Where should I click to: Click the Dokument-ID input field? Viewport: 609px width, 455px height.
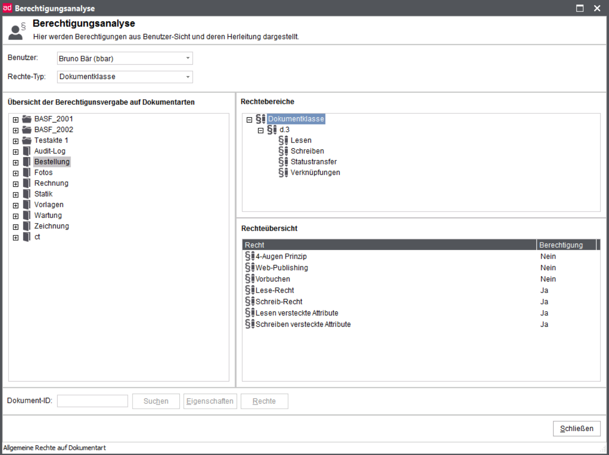click(x=93, y=401)
